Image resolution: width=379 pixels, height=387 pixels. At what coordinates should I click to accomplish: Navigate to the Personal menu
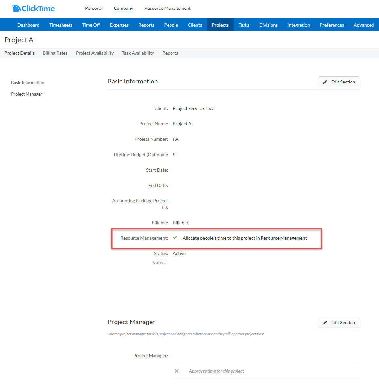94,8
